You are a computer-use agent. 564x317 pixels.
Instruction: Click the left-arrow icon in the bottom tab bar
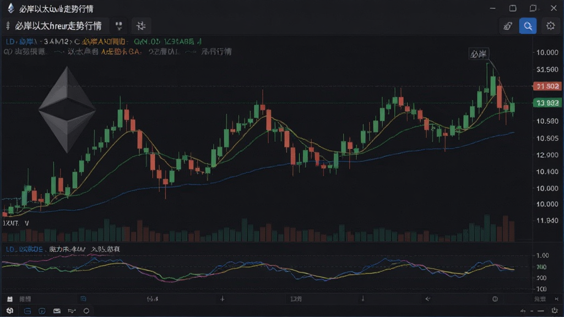[x=427, y=299]
